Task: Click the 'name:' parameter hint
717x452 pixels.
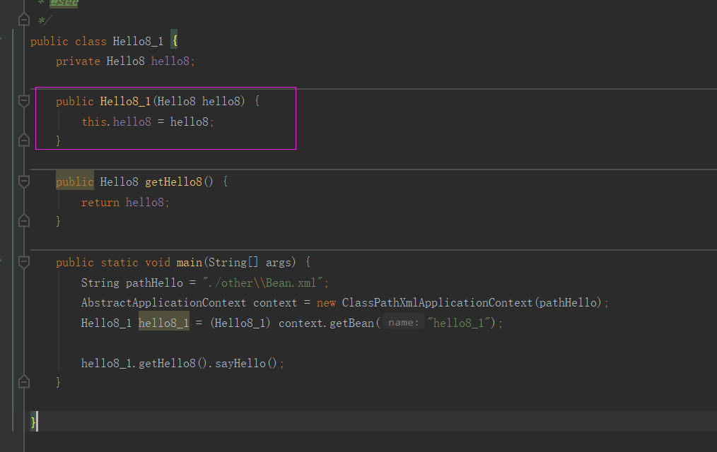Action: click(403, 322)
